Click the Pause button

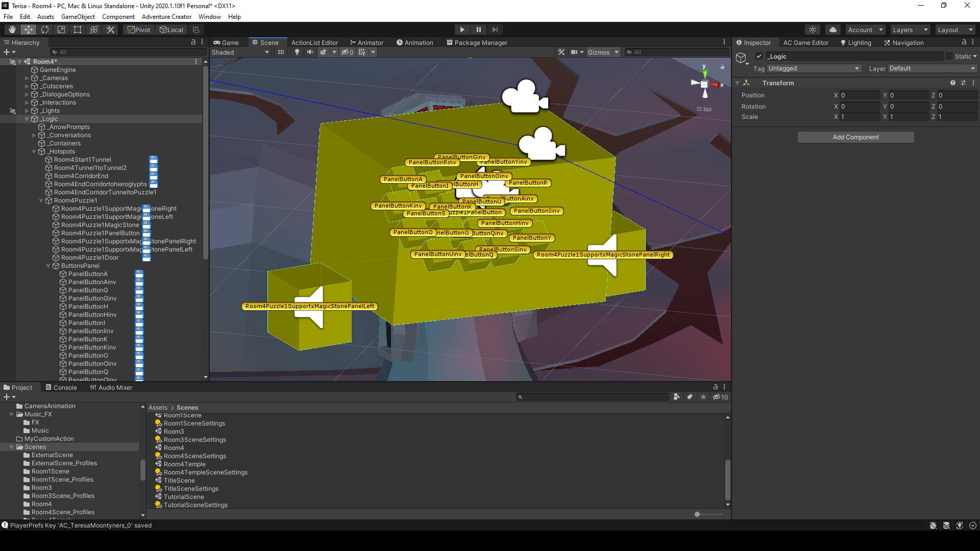point(478,30)
